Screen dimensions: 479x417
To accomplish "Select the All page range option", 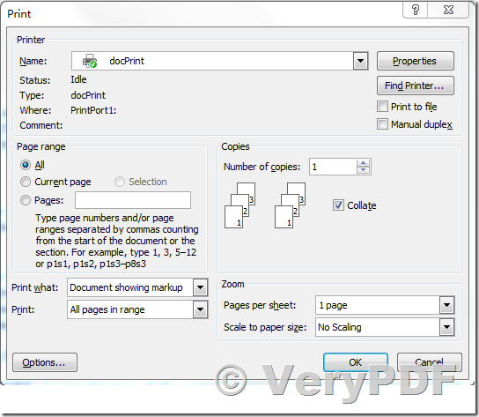I will click(26, 165).
